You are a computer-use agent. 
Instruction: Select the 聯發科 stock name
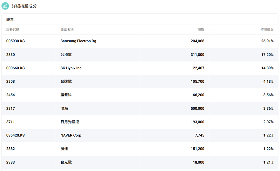coord(66,95)
